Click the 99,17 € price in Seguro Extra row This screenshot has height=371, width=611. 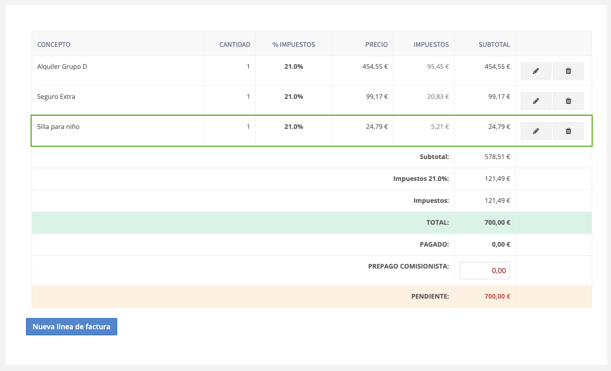tap(377, 97)
